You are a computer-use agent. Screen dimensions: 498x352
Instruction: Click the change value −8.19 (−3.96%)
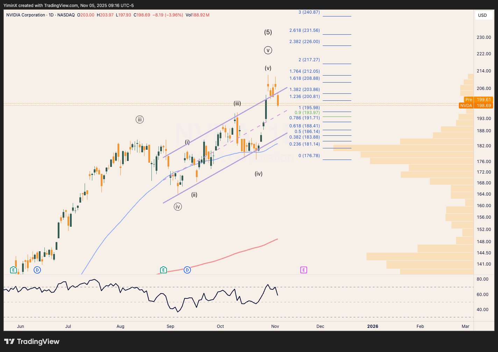click(x=168, y=15)
